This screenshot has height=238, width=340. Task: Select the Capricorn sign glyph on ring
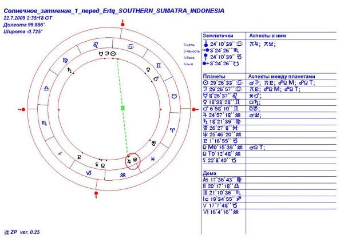(89, 173)
